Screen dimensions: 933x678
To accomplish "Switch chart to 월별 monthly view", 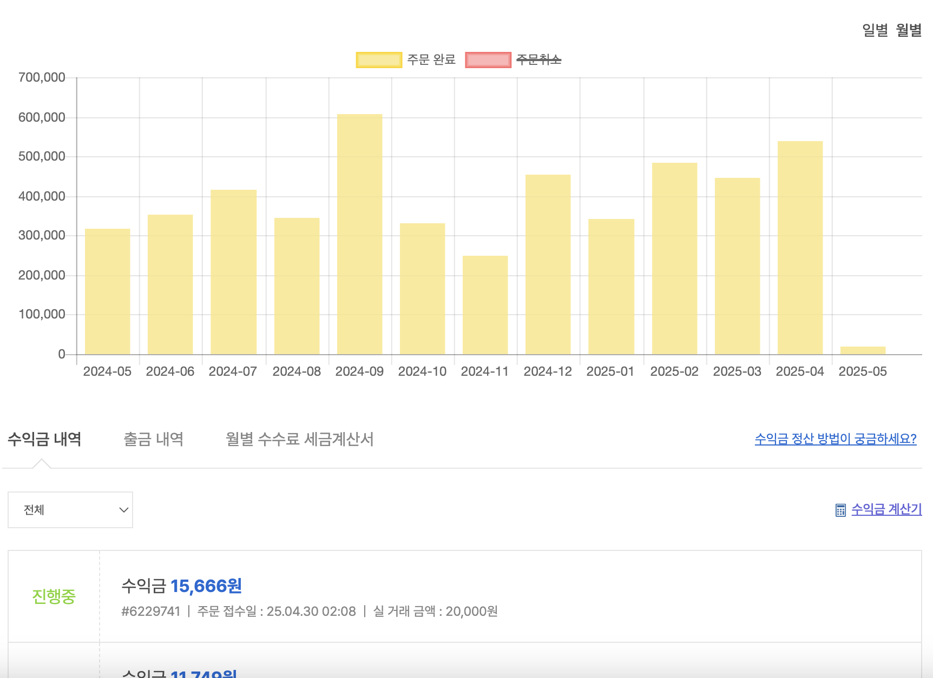I will pos(909,30).
